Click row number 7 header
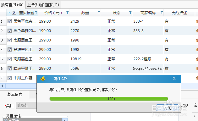The height and width of the screenshot is (121, 198). (3, 78)
